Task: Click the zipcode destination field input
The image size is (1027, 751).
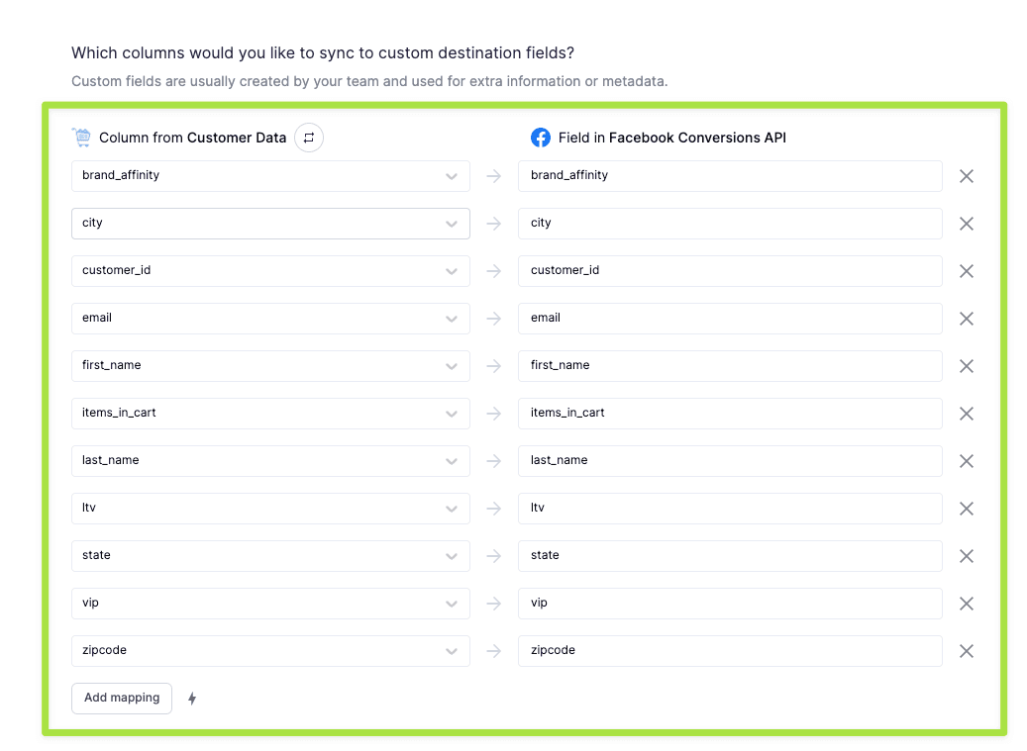Action: point(730,651)
